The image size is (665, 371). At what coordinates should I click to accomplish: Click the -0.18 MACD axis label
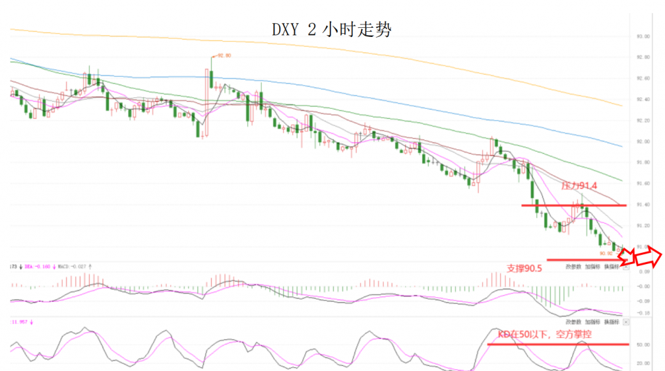[x=644, y=313]
